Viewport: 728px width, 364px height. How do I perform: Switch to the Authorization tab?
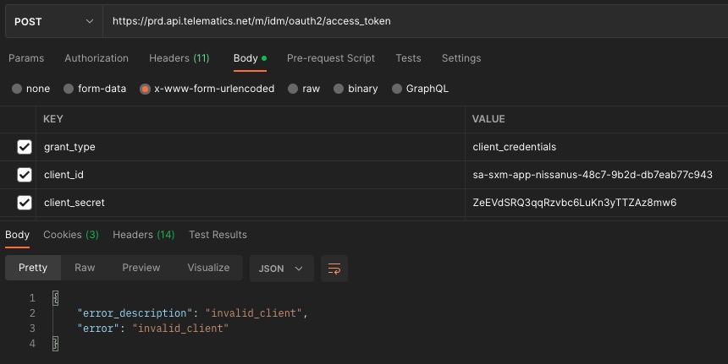coord(97,58)
